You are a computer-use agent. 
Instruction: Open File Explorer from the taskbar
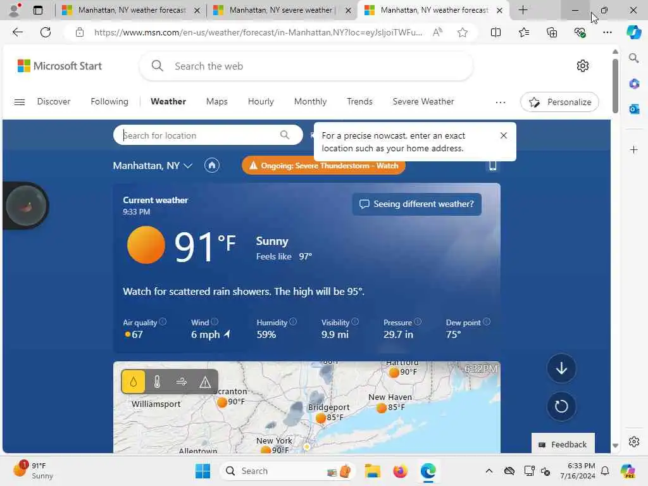pyautogui.click(x=372, y=471)
